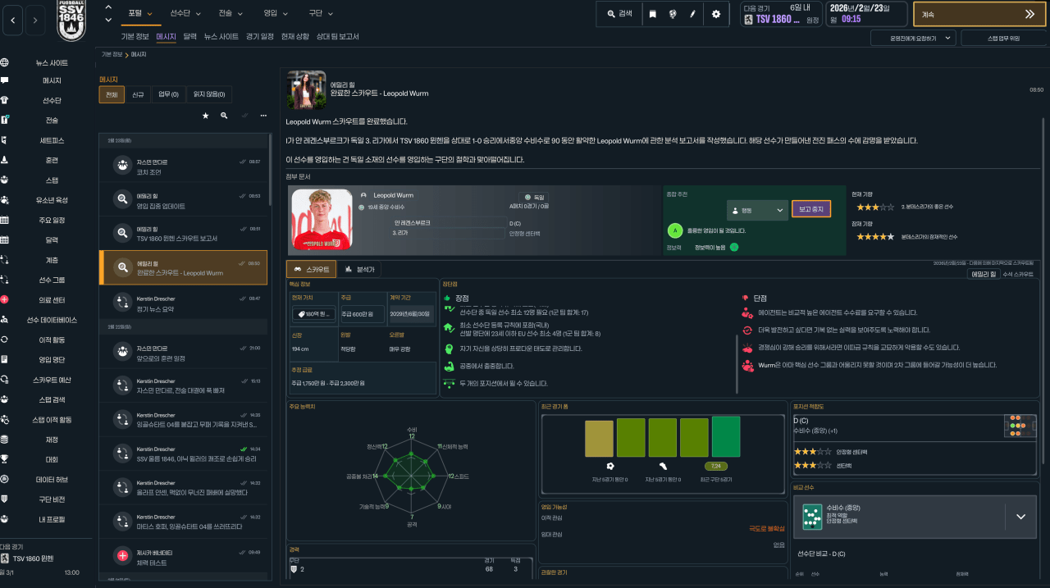Image resolution: width=1050 pixels, height=588 pixels.
Task: Open the 경기 일정 subtab
Action: tap(259, 37)
